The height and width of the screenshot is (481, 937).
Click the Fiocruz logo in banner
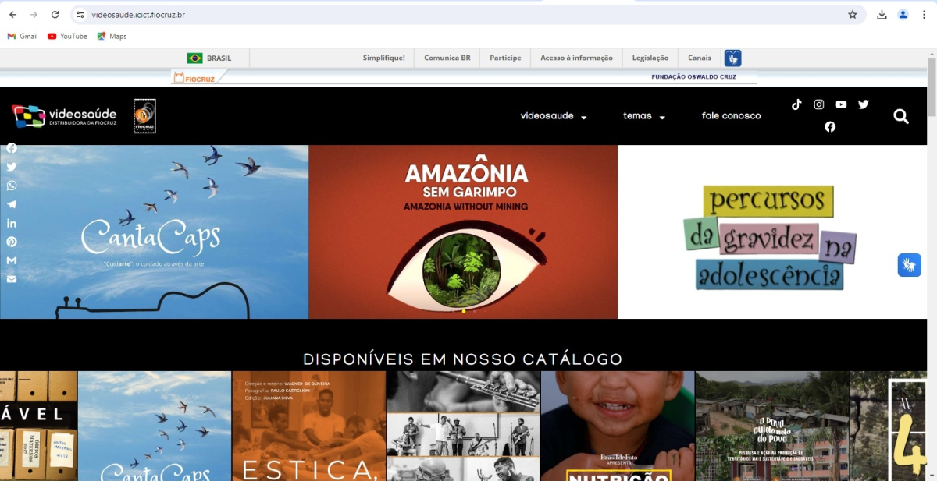click(194, 77)
